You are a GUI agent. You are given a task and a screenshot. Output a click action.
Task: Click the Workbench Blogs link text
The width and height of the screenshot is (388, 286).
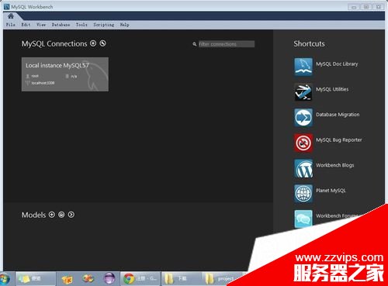click(x=335, y=165)
